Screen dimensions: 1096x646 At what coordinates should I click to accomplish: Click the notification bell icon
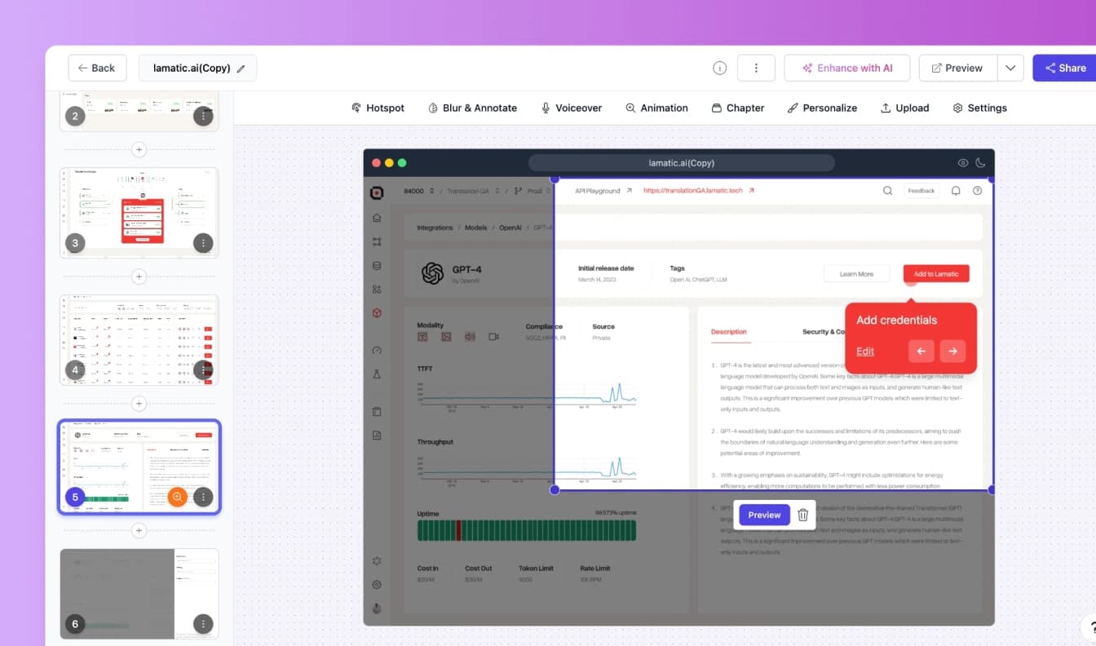click(x=956, y=191)
